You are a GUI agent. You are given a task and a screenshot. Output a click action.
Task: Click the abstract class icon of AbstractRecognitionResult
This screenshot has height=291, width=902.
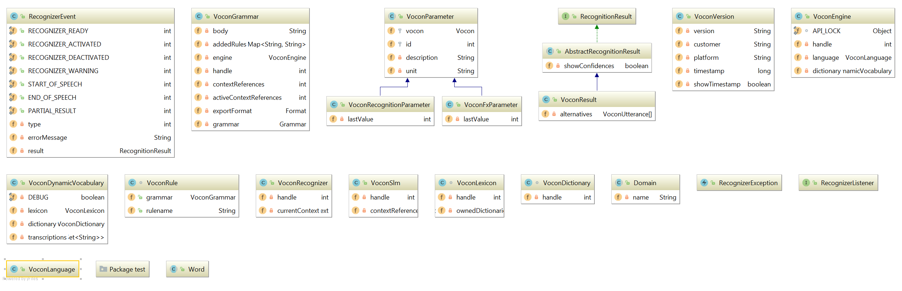coord(550,51)
